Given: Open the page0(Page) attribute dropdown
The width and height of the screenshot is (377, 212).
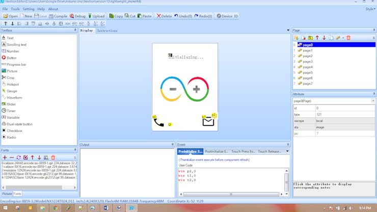Looking at the screenshot, I should coord(373,101).
